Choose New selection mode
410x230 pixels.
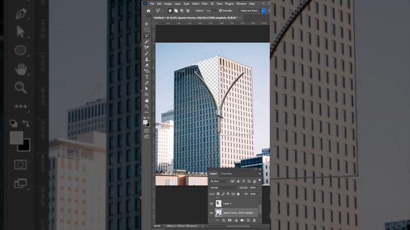point(170,11)
